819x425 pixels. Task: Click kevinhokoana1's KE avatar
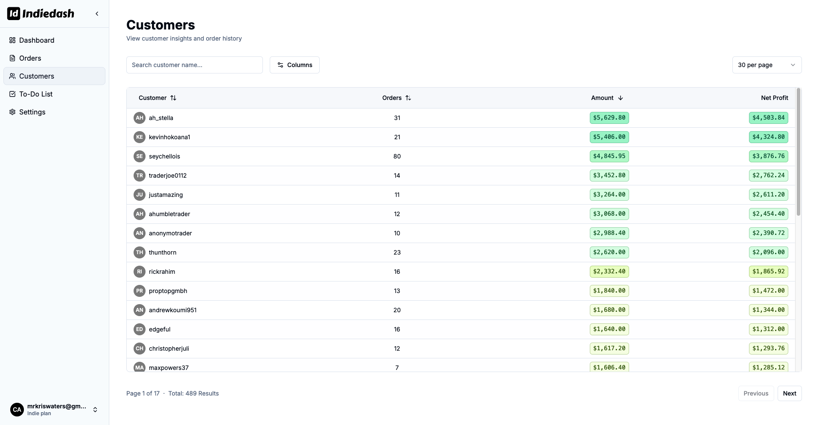point(140,137)
